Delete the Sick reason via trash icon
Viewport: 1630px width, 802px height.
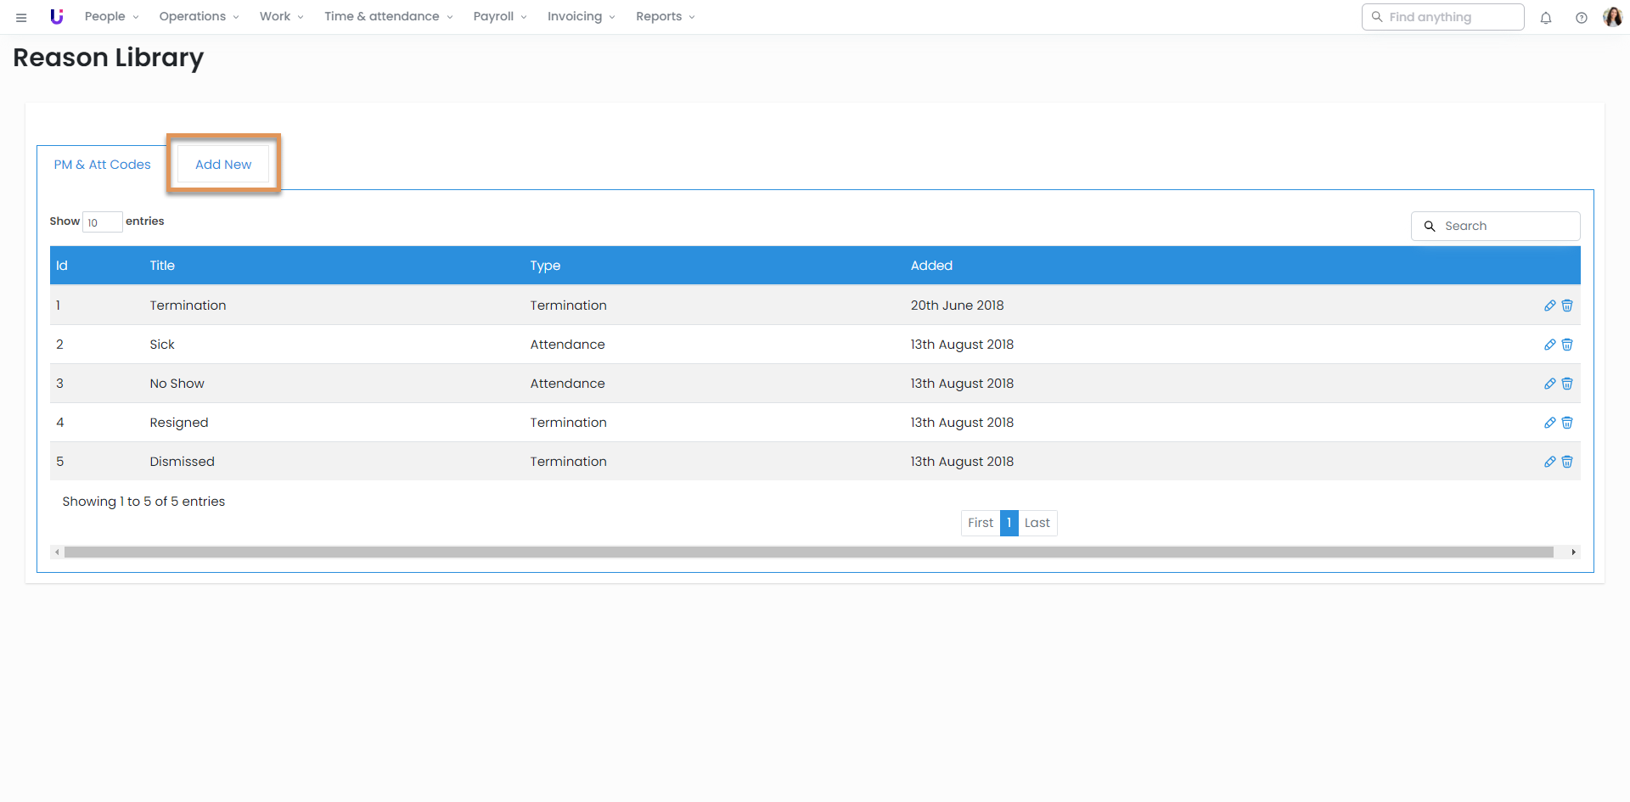coord(1567,345)
